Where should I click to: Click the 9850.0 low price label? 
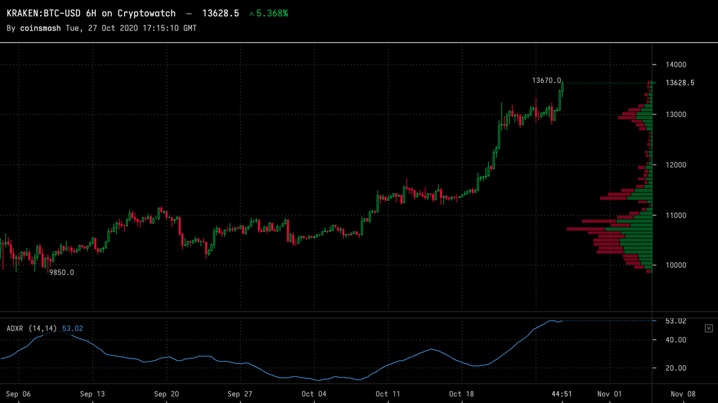click(x=62, y=272)
